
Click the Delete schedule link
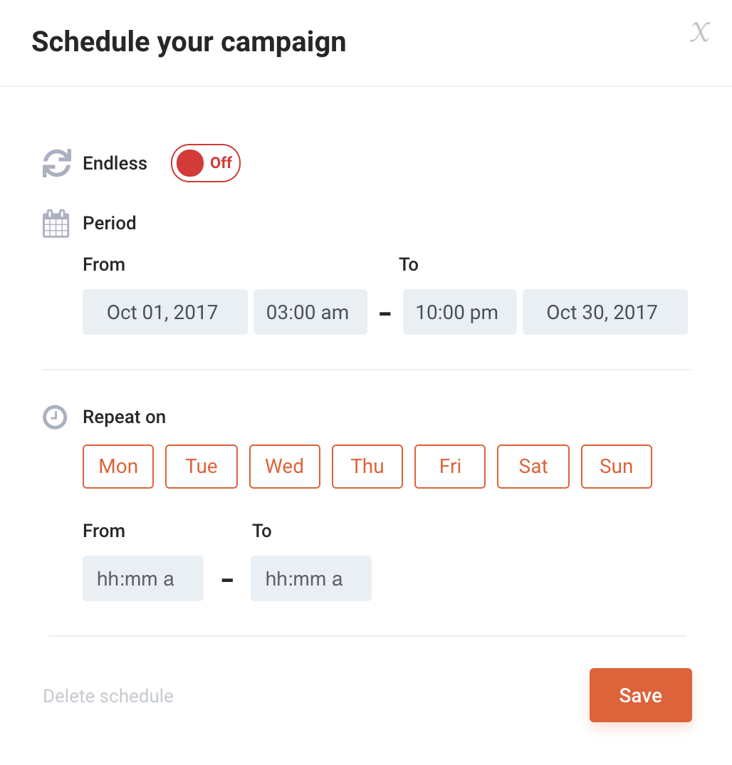coord(108,696)
